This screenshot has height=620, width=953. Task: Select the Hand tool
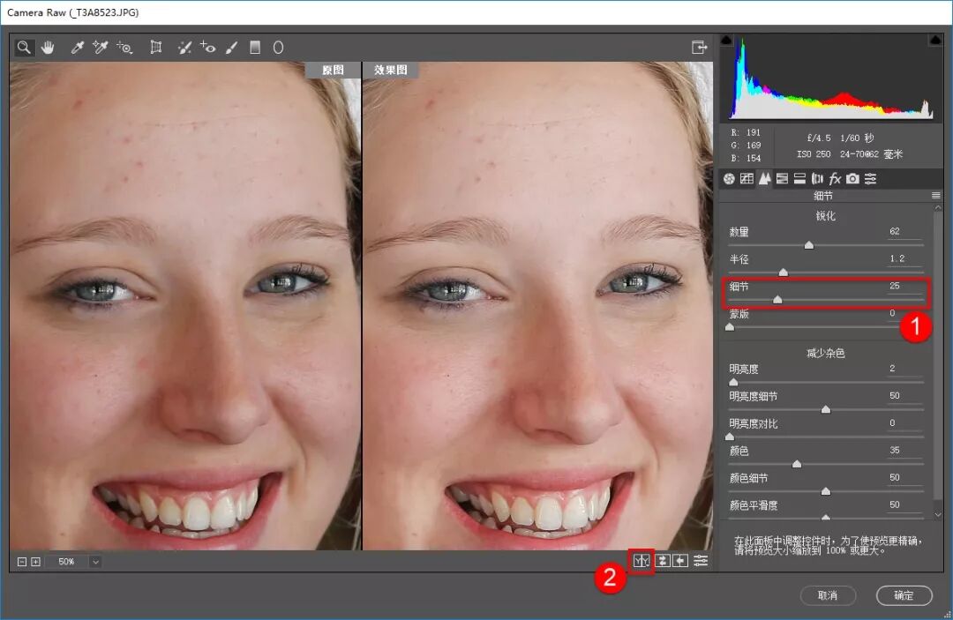coord(48,48)
